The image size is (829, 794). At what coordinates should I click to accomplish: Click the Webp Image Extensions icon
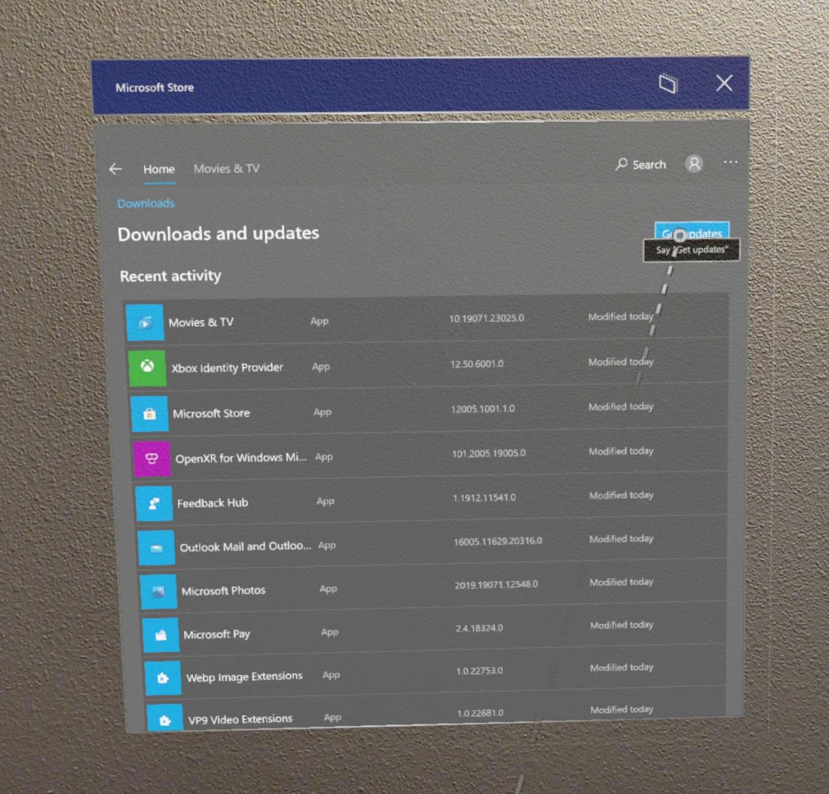pos(163,678)
